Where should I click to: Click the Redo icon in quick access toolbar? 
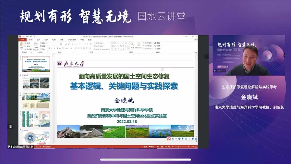pyautogui.click(x=31, y=36)
